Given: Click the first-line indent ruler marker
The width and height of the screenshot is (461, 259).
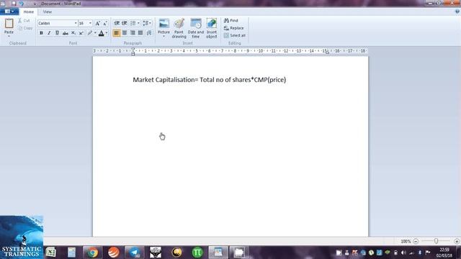Looking at the screenshot, I should pyautogui.click(x=133, y=49).
